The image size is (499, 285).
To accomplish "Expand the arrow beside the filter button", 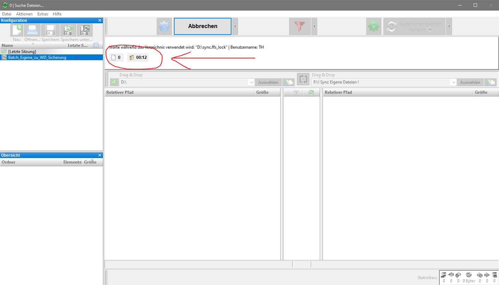I will (314, 26).
